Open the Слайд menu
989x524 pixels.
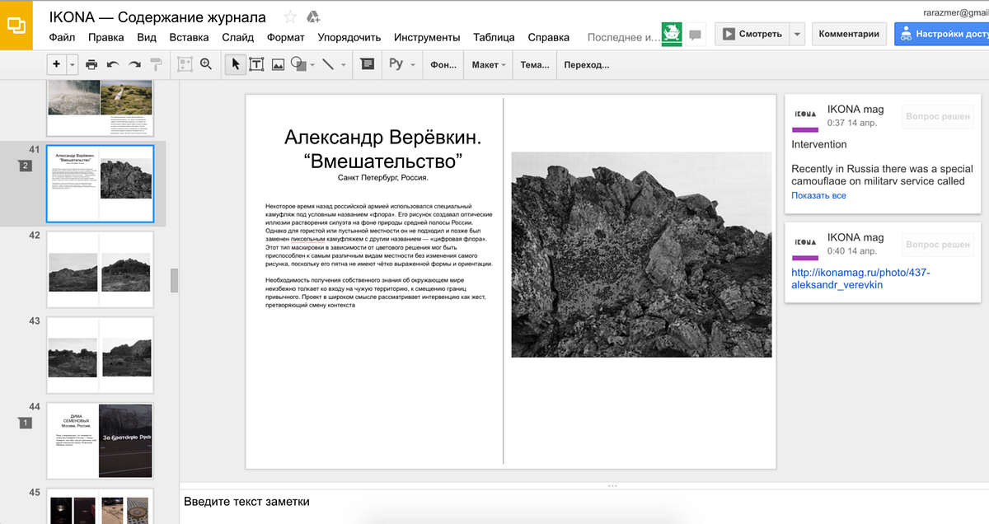click(x=237, y=37)
